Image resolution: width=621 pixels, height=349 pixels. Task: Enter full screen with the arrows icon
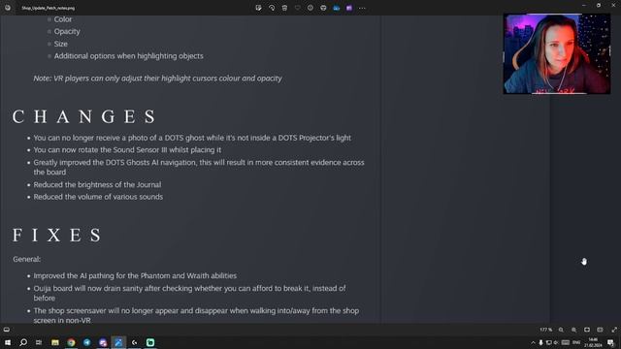tap(614, 330)
